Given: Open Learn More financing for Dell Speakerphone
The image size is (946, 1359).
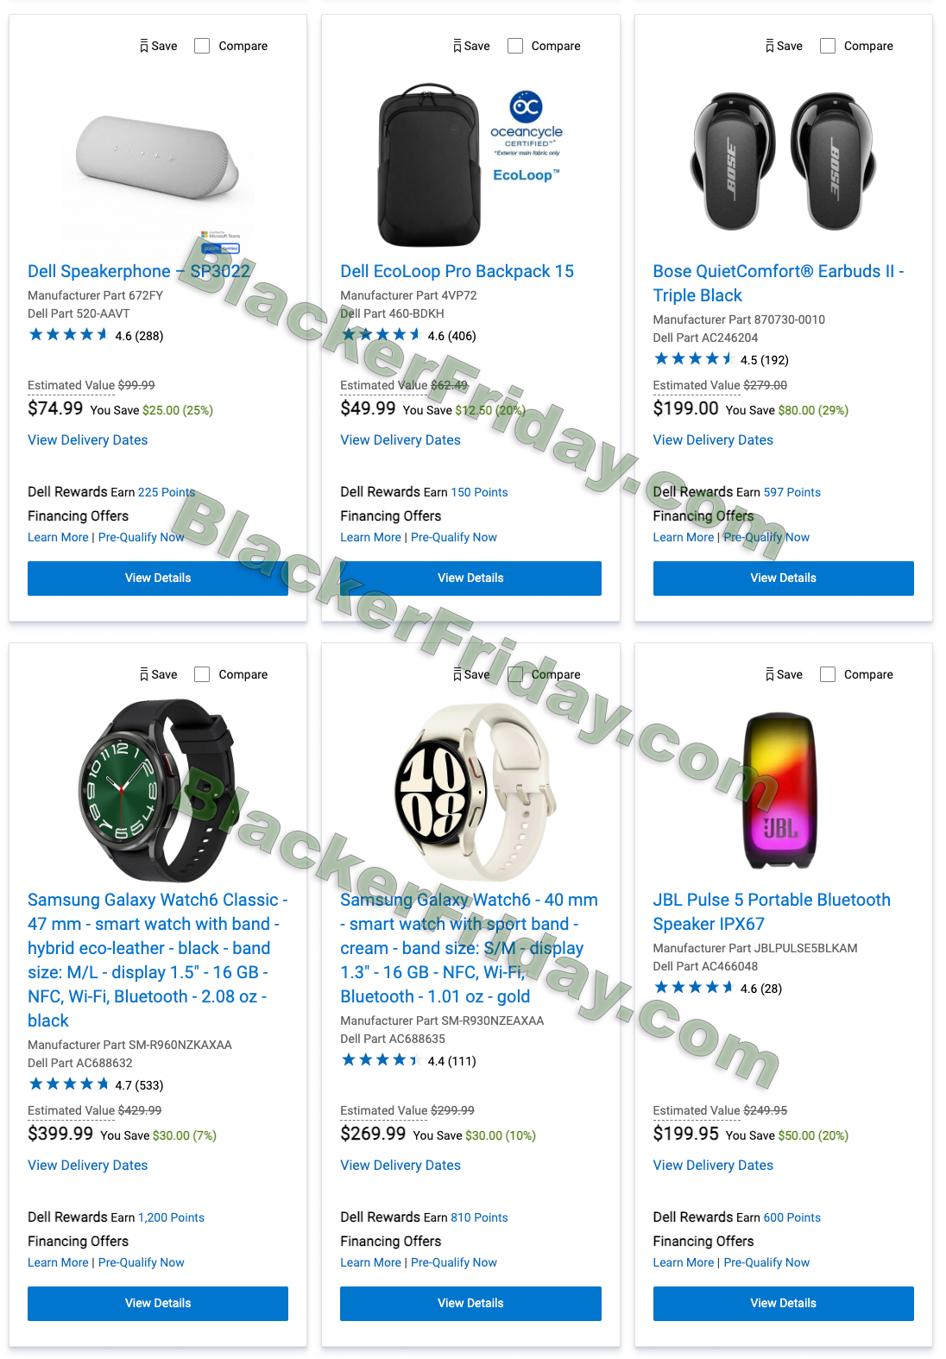Looking at the screenshot, I should [x=58, y=537].
